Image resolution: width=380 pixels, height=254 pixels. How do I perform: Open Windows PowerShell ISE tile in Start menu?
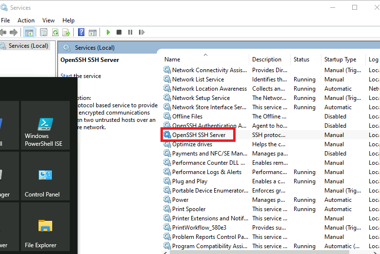[45, 125]
